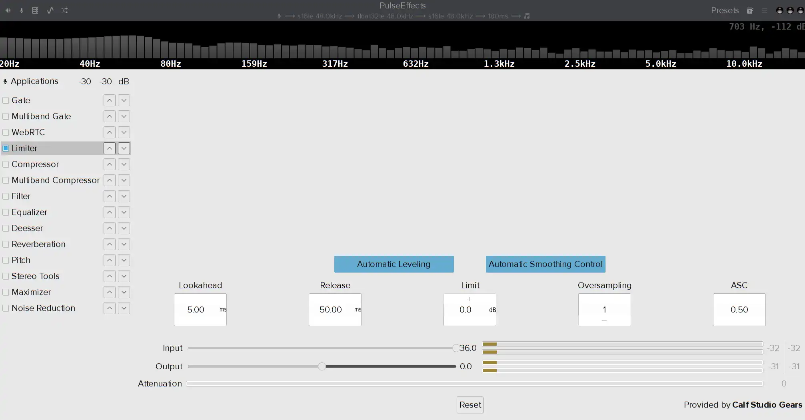Click the Oversampling value field
The image size is (805, 420).
coord(604,310)
